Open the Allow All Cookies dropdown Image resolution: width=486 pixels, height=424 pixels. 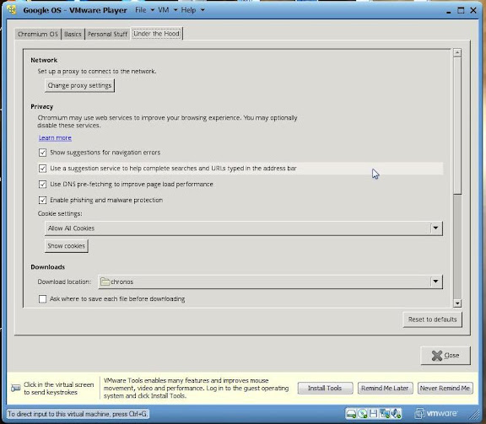pyautogui.click(x=244, y=228)
